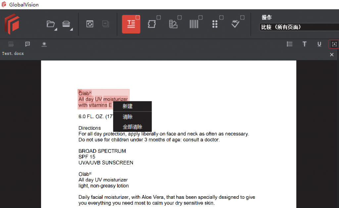Open the 比较（所有页面）operation dropdown
Image resolution: width=339 pixels, height=208 pixels.
tap(299, 27)
